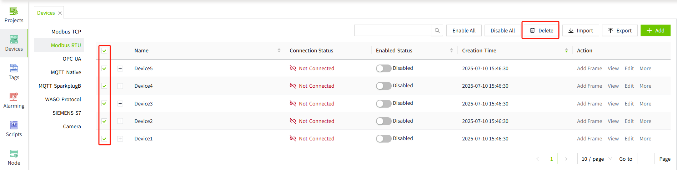Open the Tags sidebar section

14,72
